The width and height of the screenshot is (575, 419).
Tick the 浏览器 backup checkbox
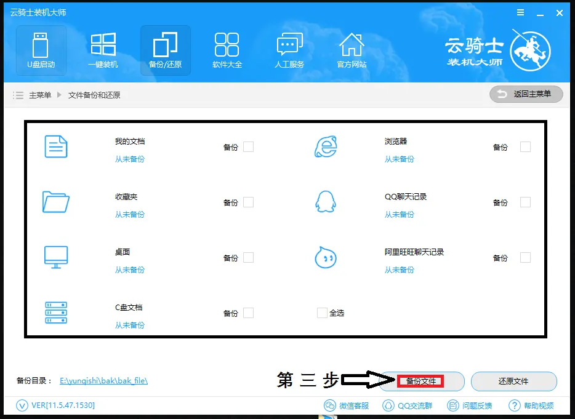(x=526, y=147)
